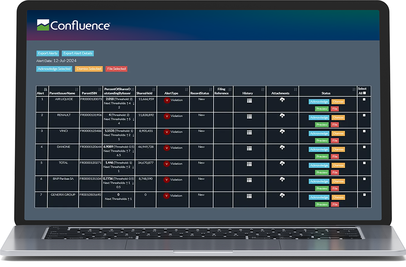This screenshot has width=406, height=267.
Task: Select checkbox for alert 1 AIR LIQUIDE
Action: (364, 100)
